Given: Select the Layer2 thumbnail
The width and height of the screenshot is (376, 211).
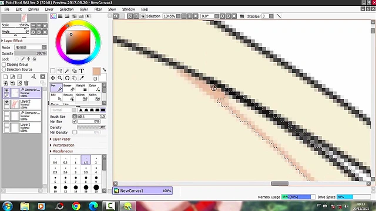Looking at the screenshot, I should 15,104.
